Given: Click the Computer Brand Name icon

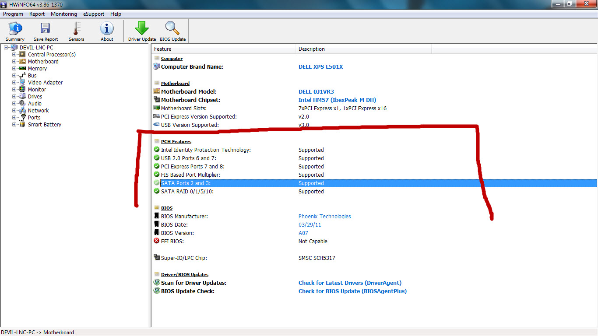Looking at the screenshot, I should pyautogui.click(x=157, y=66).
